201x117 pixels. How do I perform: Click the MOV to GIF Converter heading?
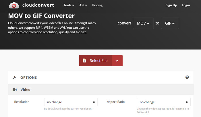pyautogui.click(x=41, y=16)
